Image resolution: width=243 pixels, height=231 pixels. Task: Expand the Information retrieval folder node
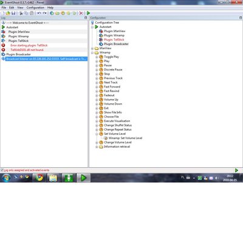click(x=97, y=147)
